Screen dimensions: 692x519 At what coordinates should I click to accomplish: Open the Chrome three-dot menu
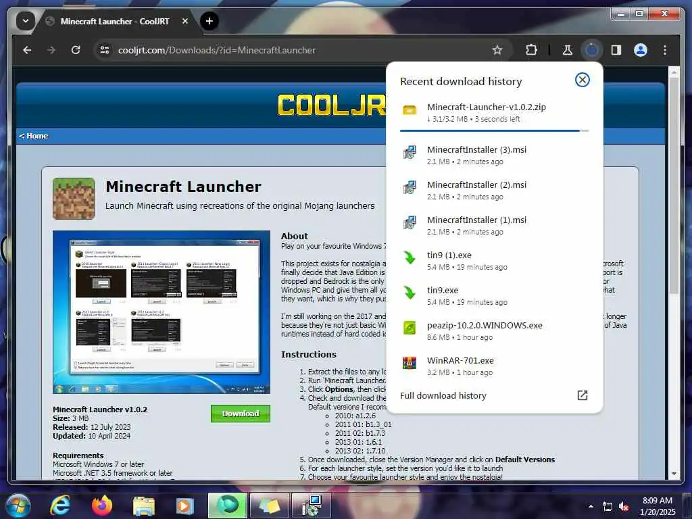tap(665, 50)
